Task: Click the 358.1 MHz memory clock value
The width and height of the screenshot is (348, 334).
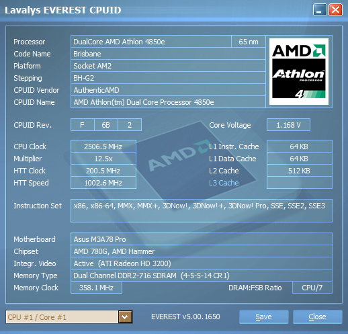Action: pos(96,288)
